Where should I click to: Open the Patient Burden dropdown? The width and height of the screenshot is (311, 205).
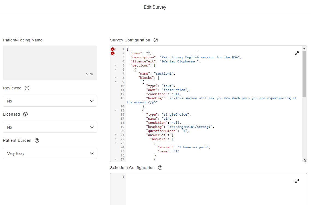[x=50, y=153]
